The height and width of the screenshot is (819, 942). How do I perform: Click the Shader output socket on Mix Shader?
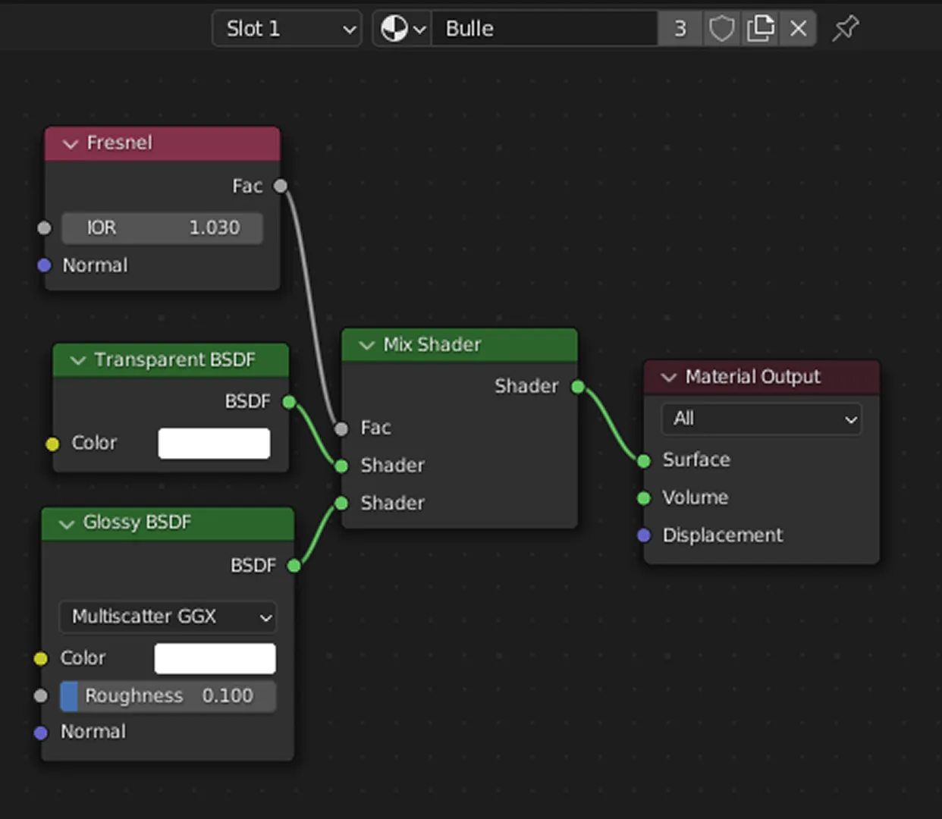coord(577,387)
